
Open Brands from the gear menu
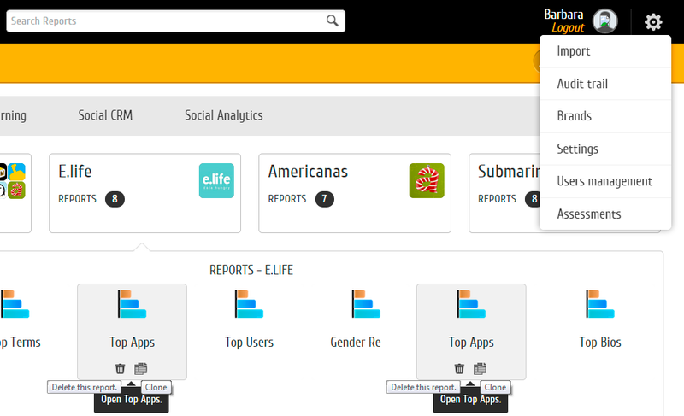tap(574, 116)
